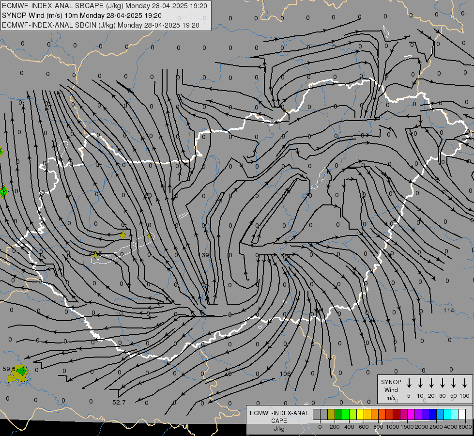This screenshot has height=436, width=474.
Task: Select the pure blue swatch left of 2500
Action: (x=433, y=414)
